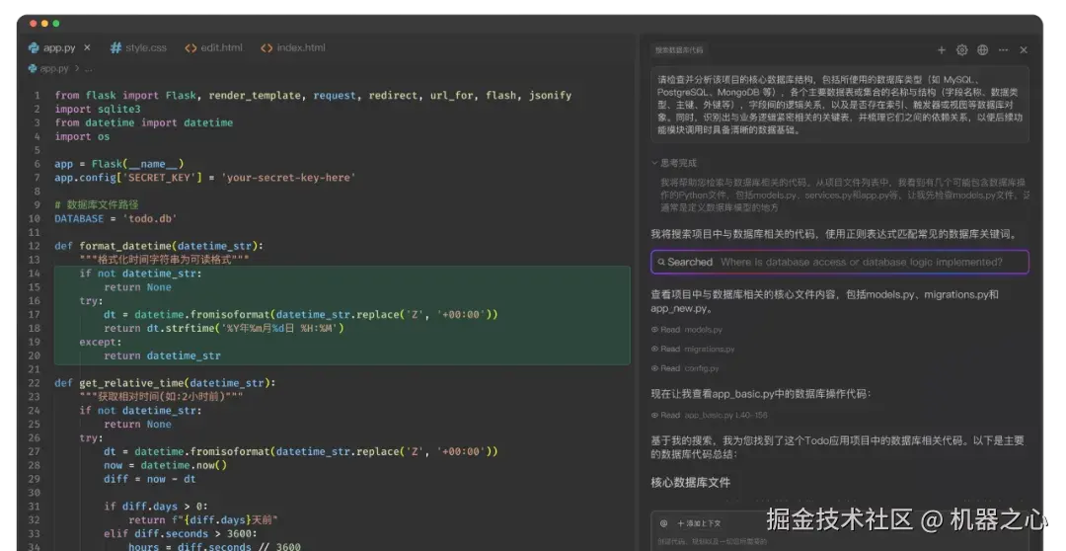Open Read migrations.py step
This screenshot has width=1066, height=551.
click(x=693, y=349)
